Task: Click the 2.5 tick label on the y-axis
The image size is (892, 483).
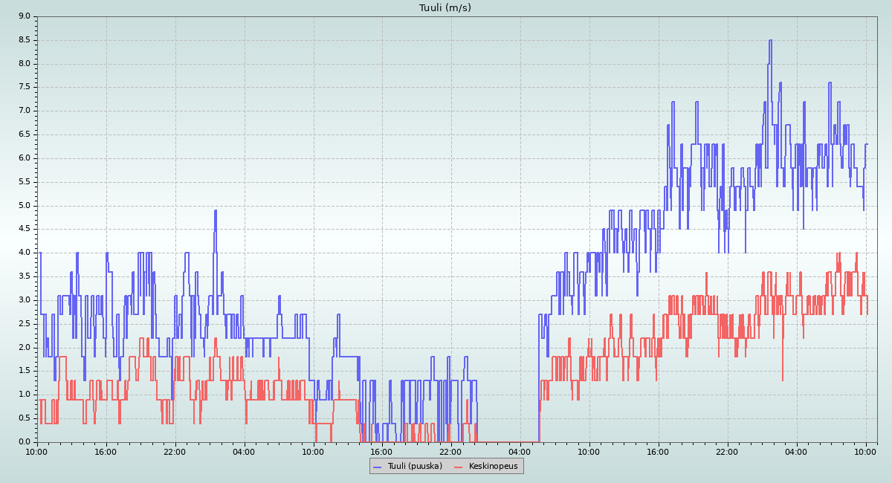Action: point(24,324)
